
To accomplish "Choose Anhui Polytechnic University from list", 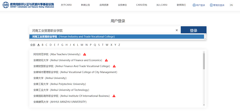I will pos(59,84).
